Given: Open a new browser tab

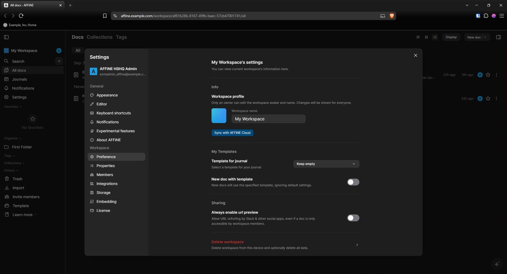Looking at the screenshot, I should (x=70, y=5).
